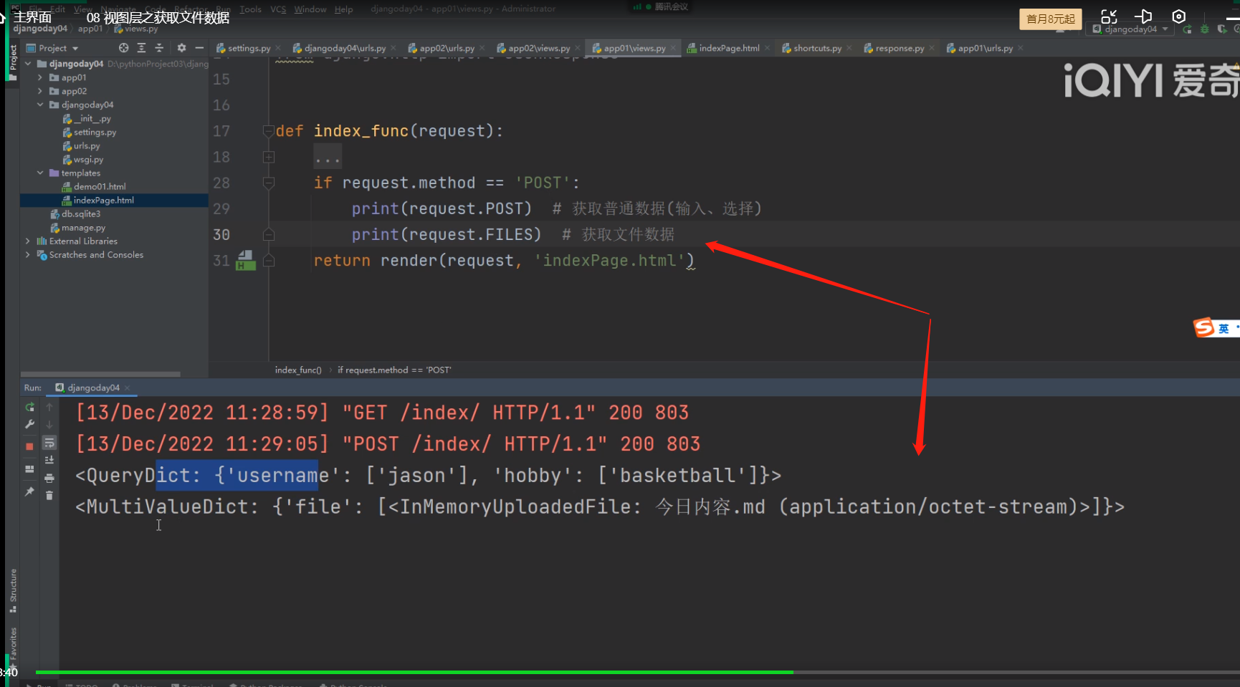This screenshot has height=687, width=1240.
Task: Collapse the djangoday04 project root
Action: (28, 64)
